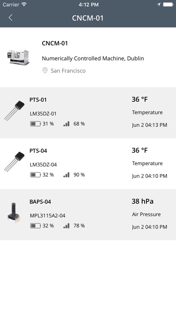
Task: Tap the Wi-Fi icon in status bar
Action: tap(24, 4)
